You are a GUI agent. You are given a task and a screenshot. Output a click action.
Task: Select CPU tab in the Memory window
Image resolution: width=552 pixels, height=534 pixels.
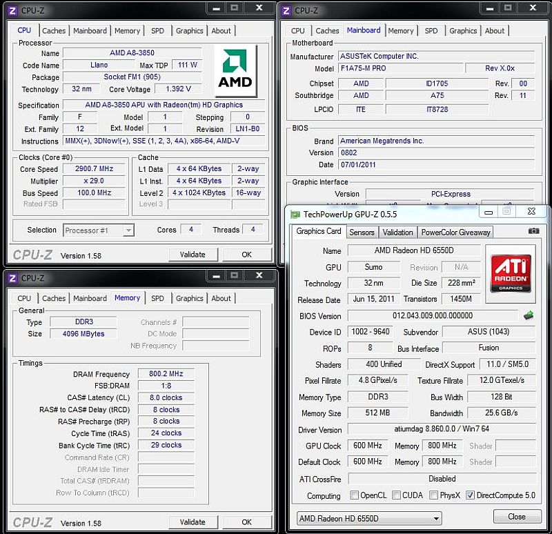coord(24,299)
